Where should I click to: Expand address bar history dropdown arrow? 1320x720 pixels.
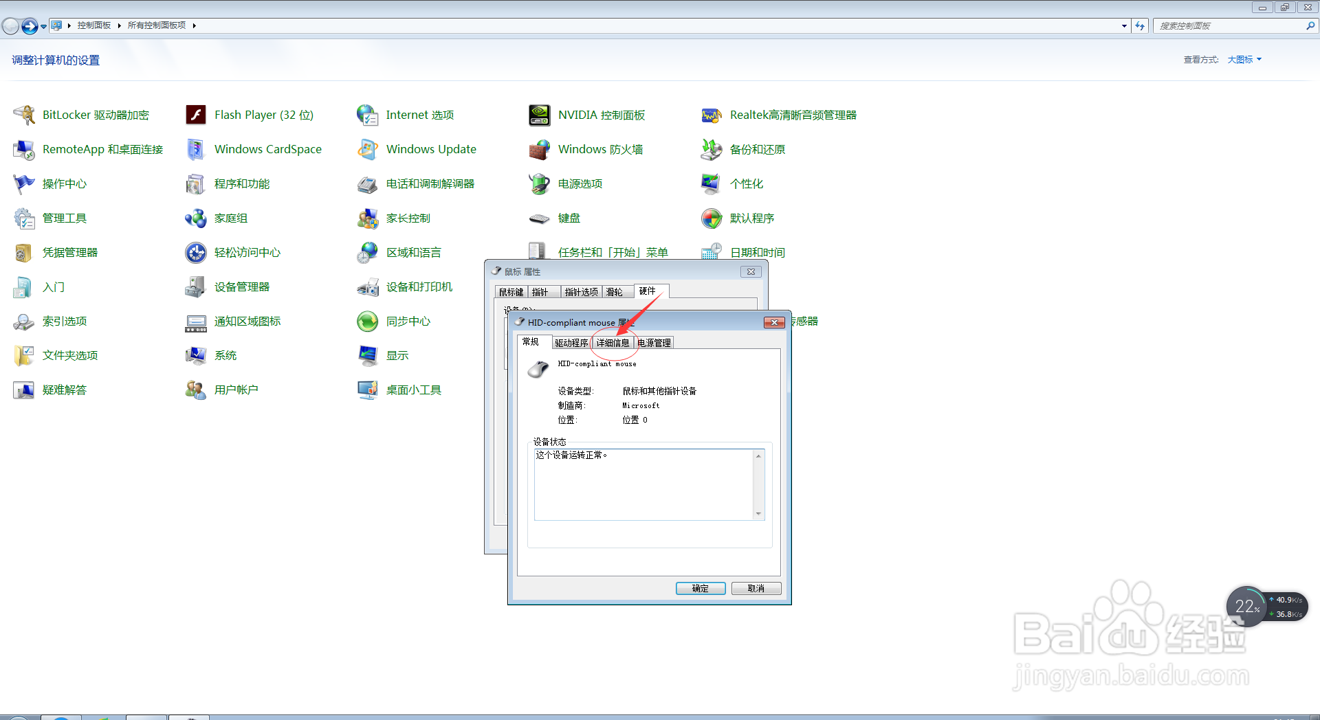pos(1124,25)
